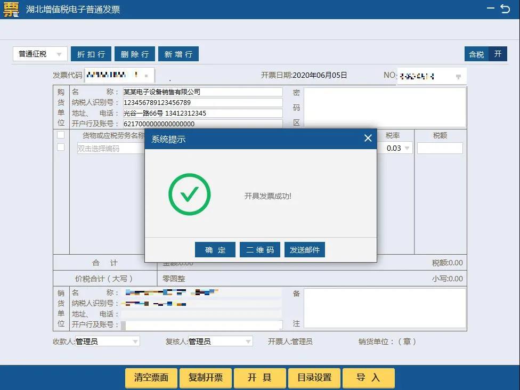The width and height of the screenshot is (520, 390).
Task: Click the 新增行 add row button
Action: [x=178, y=53]
